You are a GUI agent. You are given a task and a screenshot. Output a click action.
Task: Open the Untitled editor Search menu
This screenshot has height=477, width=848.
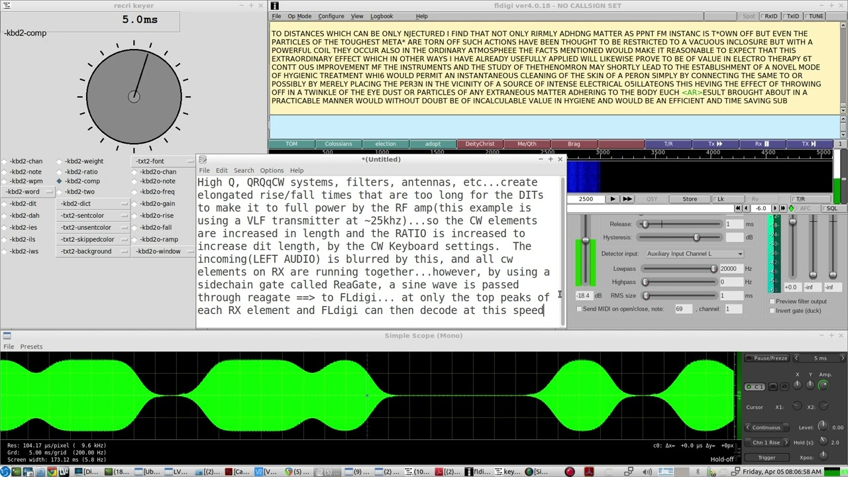coord(243,170)
